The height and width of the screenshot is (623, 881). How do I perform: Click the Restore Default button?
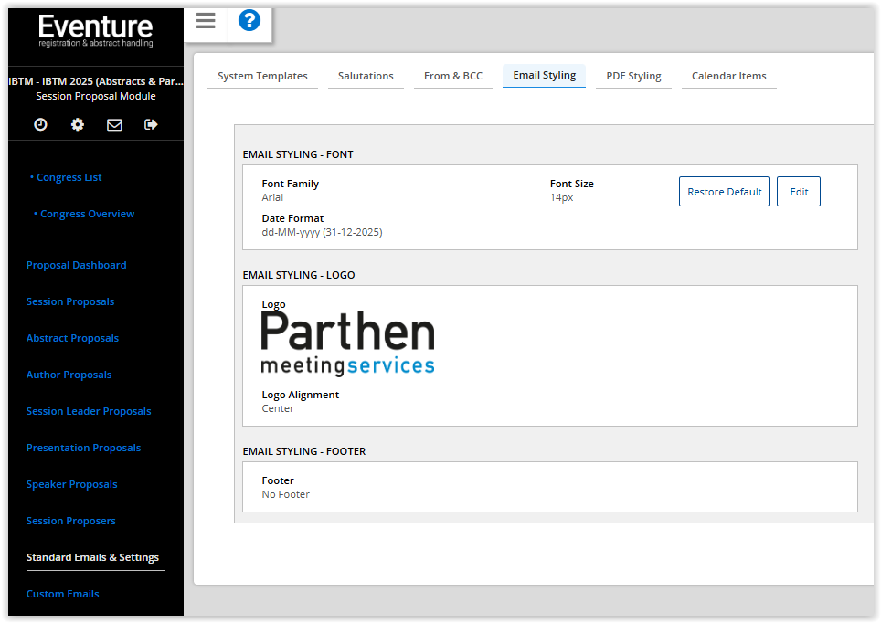click(x=724, y=192)
